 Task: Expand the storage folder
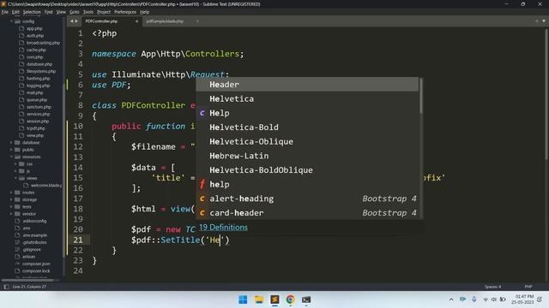(11, 199)
